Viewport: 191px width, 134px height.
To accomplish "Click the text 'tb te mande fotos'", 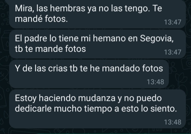I will click(50, 49).
